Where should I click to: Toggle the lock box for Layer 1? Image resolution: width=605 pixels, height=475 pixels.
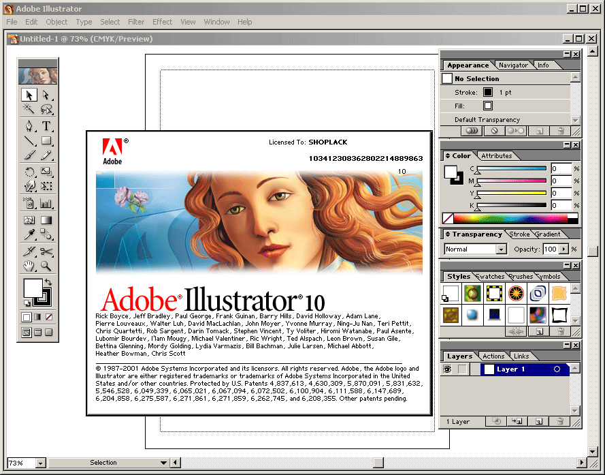point(462,369)
